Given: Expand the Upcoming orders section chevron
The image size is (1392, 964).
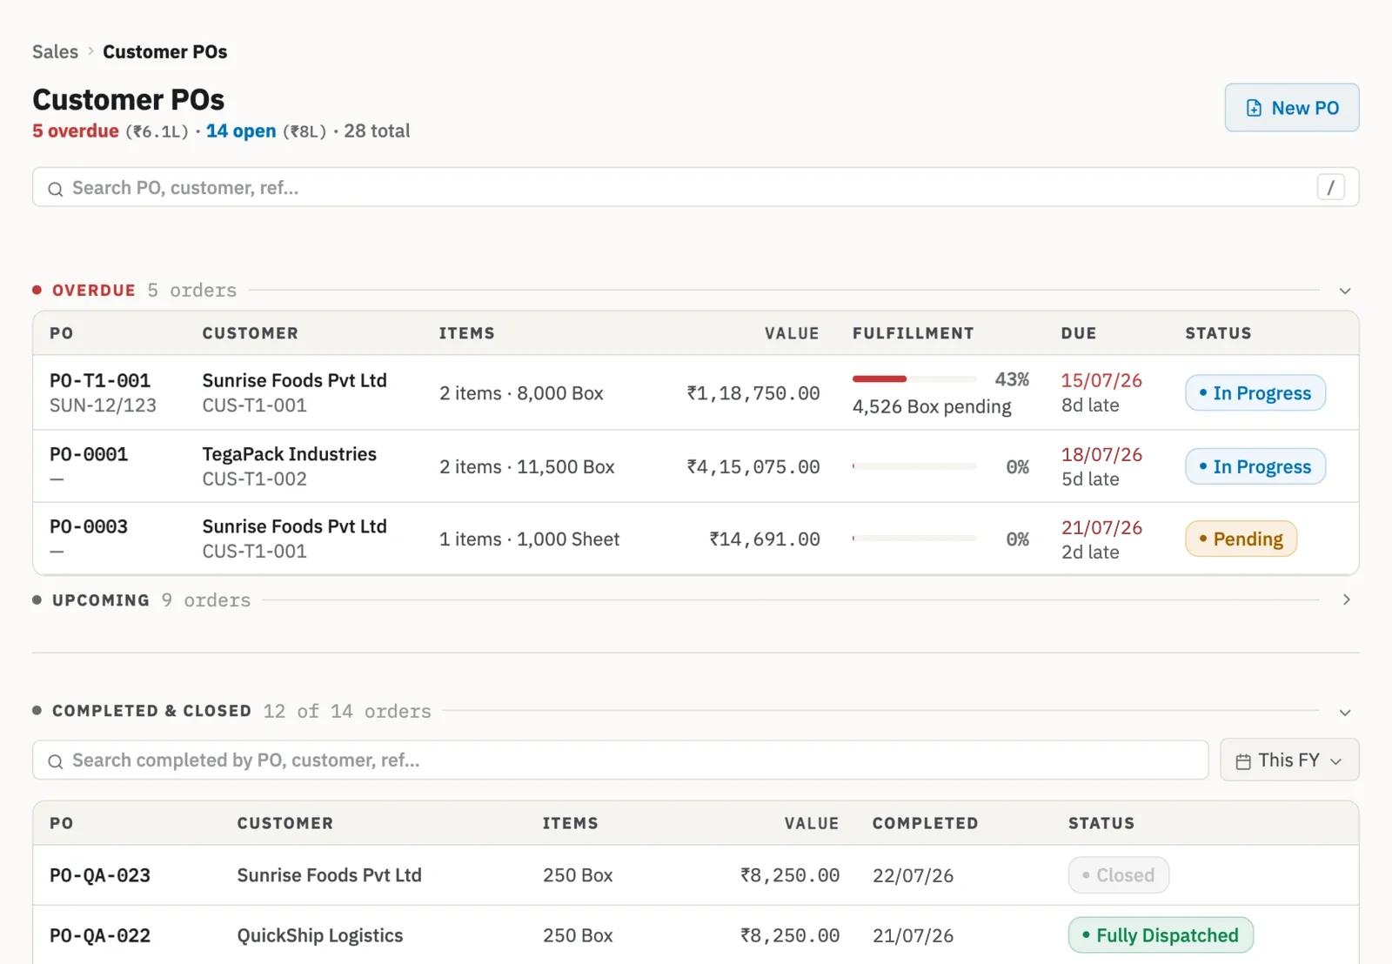Looking at the screenshot, I should tap(1346, 599).
